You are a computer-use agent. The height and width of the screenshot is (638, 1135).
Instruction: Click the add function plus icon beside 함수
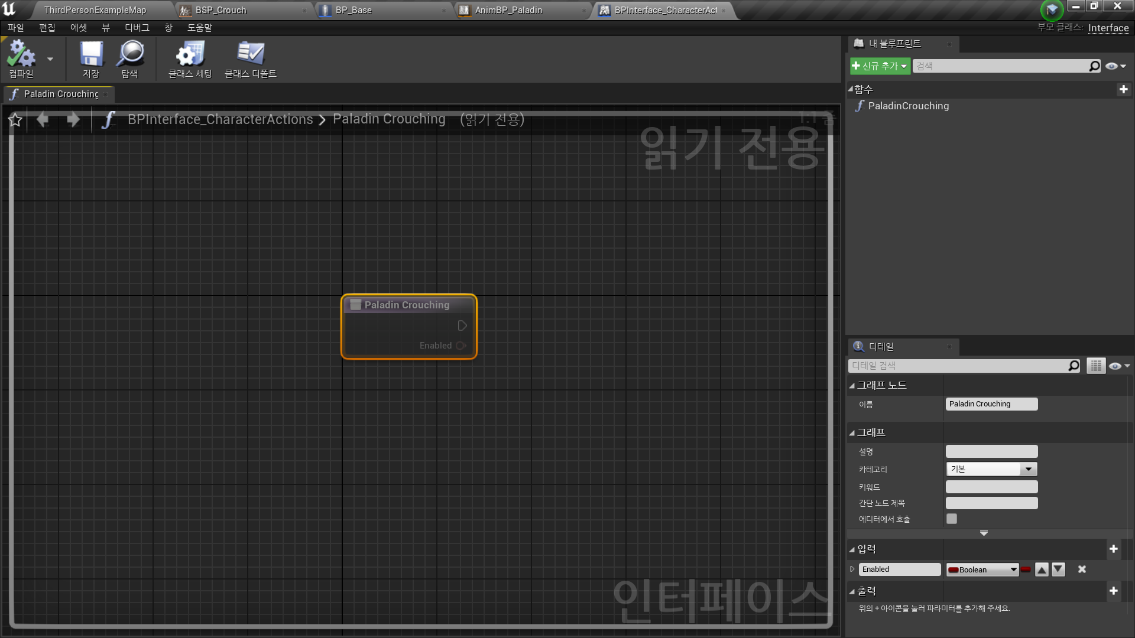1124,89
